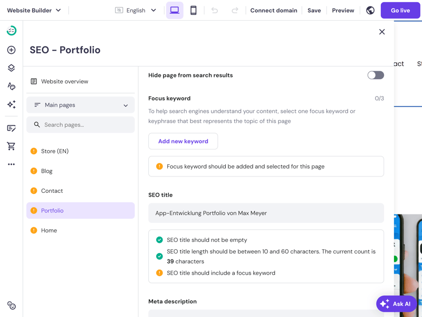Click the hidden-language icon next to English
Screen dimensions: 422x317
click(x=119, y=10)
